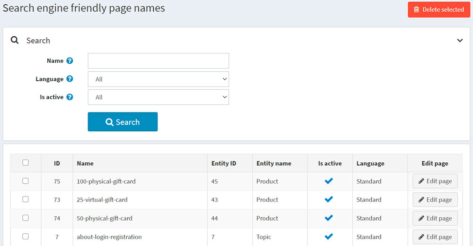Check the box for row ID 75
Screen dimensions: 473x246
(x=26, y=181)
